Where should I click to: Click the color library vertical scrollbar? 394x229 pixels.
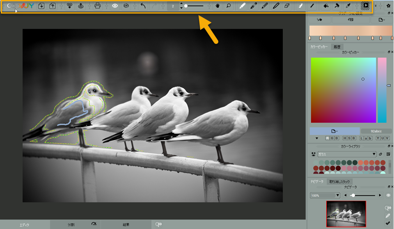pyautogui.click(x=390, y=166)
